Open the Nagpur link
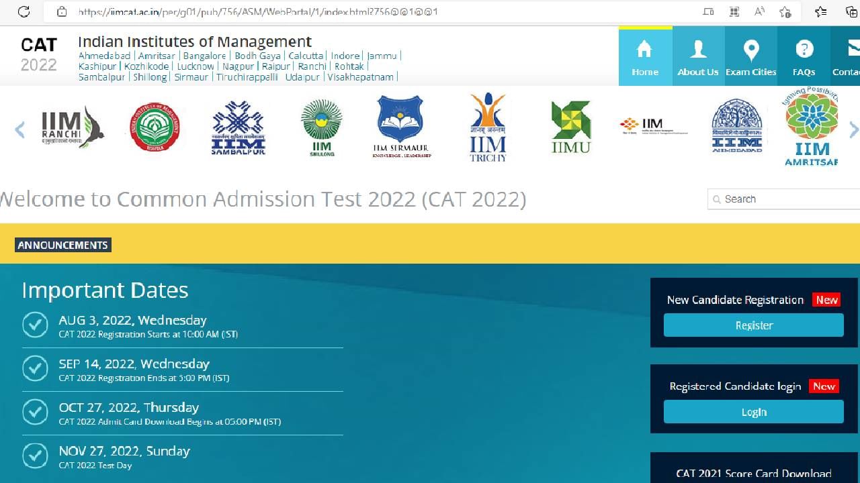Viewport: 860px width, 483px height. point(239,66)
